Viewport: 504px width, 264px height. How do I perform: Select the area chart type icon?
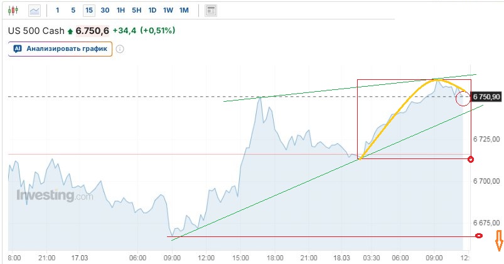click(35, 10)
